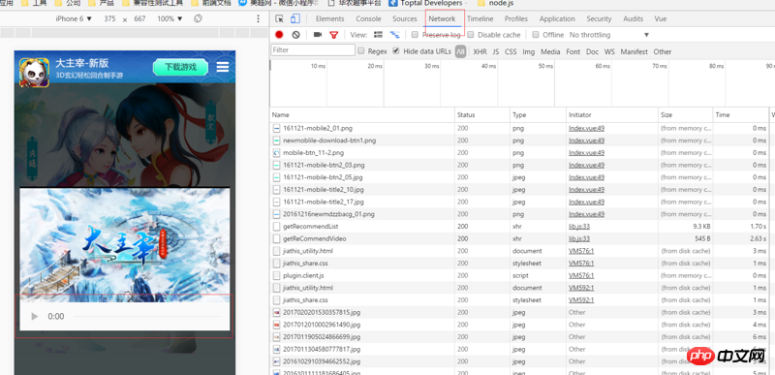Filter requests by Doc
The image size is (775, 375).
tap(592, 51)
